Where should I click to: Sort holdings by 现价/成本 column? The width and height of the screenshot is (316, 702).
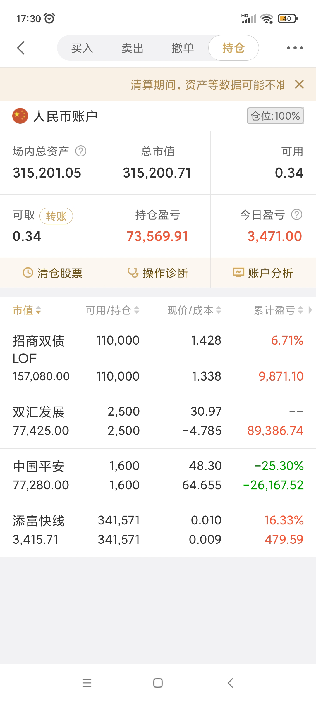(x=194, y=310)
